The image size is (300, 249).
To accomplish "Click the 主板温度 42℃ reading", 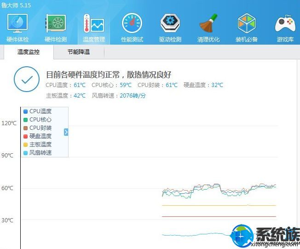I will coord(66,96).
